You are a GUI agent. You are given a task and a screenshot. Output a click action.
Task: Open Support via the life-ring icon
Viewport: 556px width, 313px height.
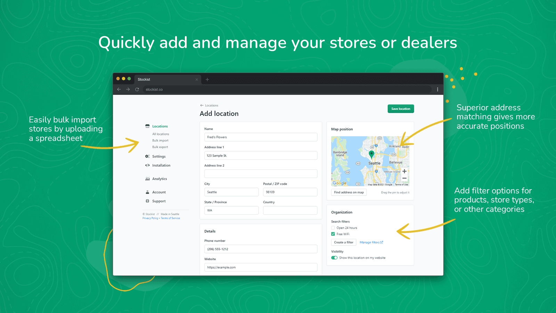coord(147,201)
